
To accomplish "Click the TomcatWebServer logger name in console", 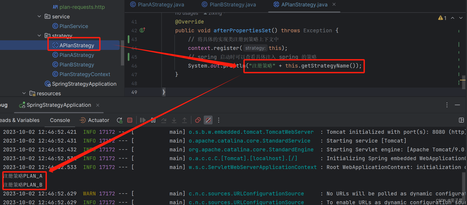I will (251, 132).
